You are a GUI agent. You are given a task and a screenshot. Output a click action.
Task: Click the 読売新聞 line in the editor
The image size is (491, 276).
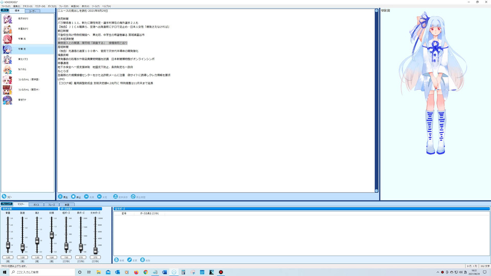63,19
